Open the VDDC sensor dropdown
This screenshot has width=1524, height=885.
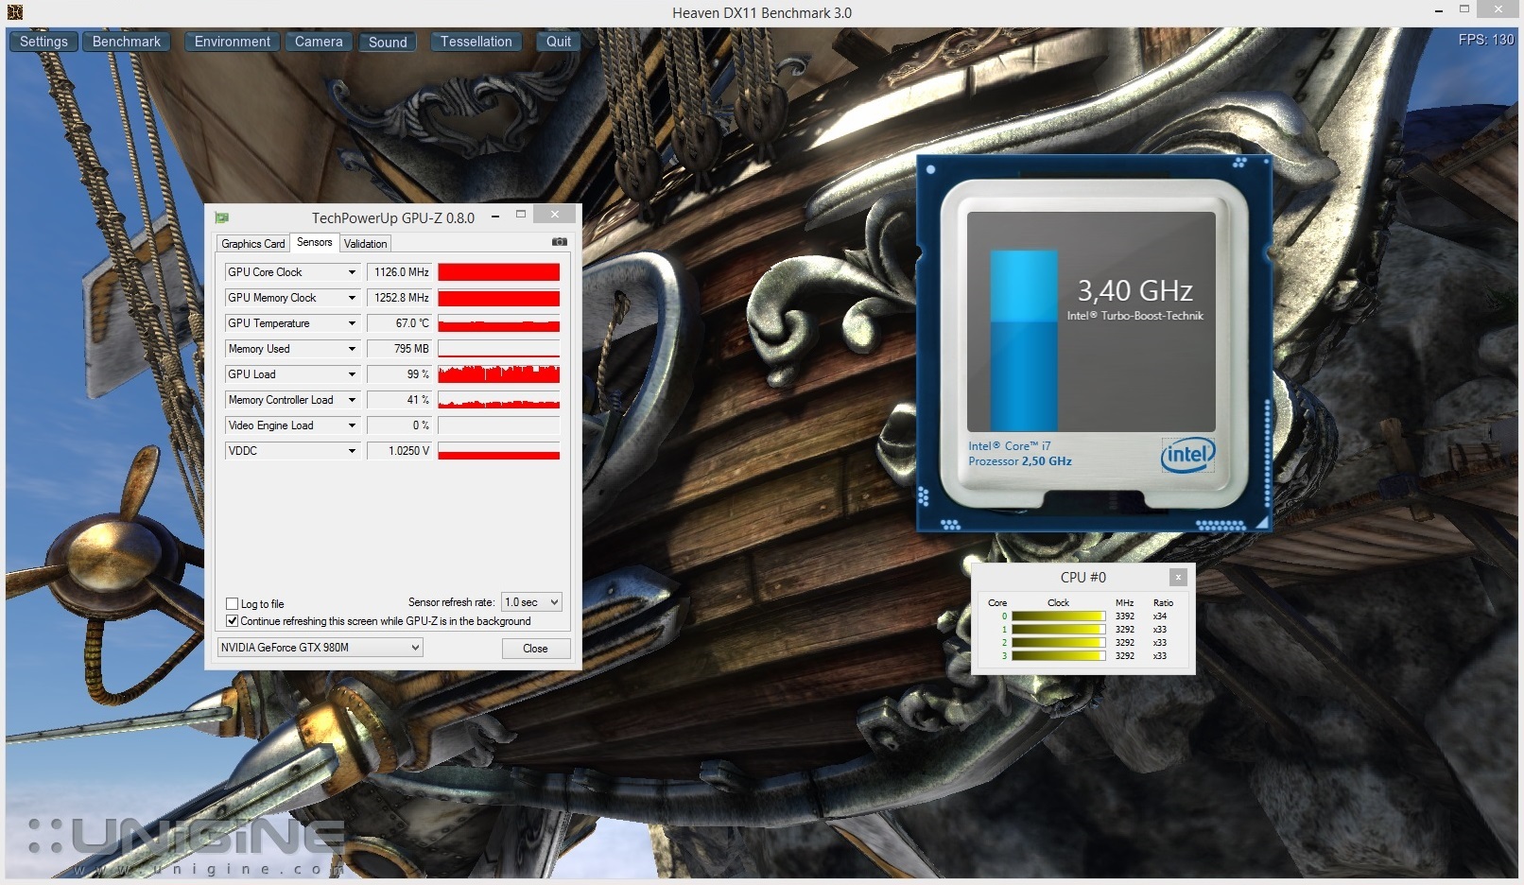352,451
